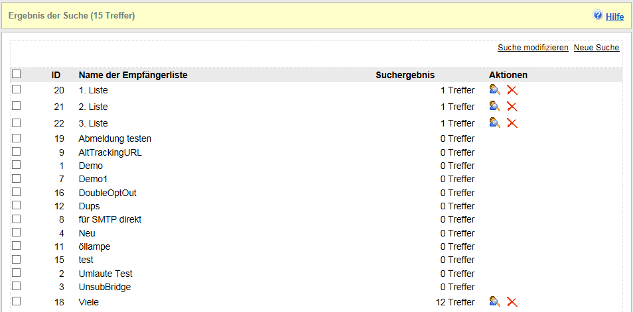
Task: View search results for 3. Liste
Action: point(494,123)
